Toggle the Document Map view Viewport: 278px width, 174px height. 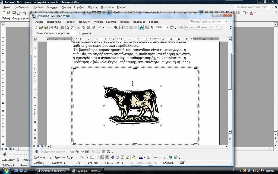pyautogui.click(x=147, y=27)
